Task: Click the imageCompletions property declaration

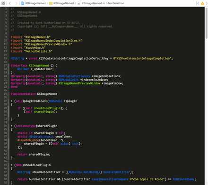Action: (x=66, y=76)
